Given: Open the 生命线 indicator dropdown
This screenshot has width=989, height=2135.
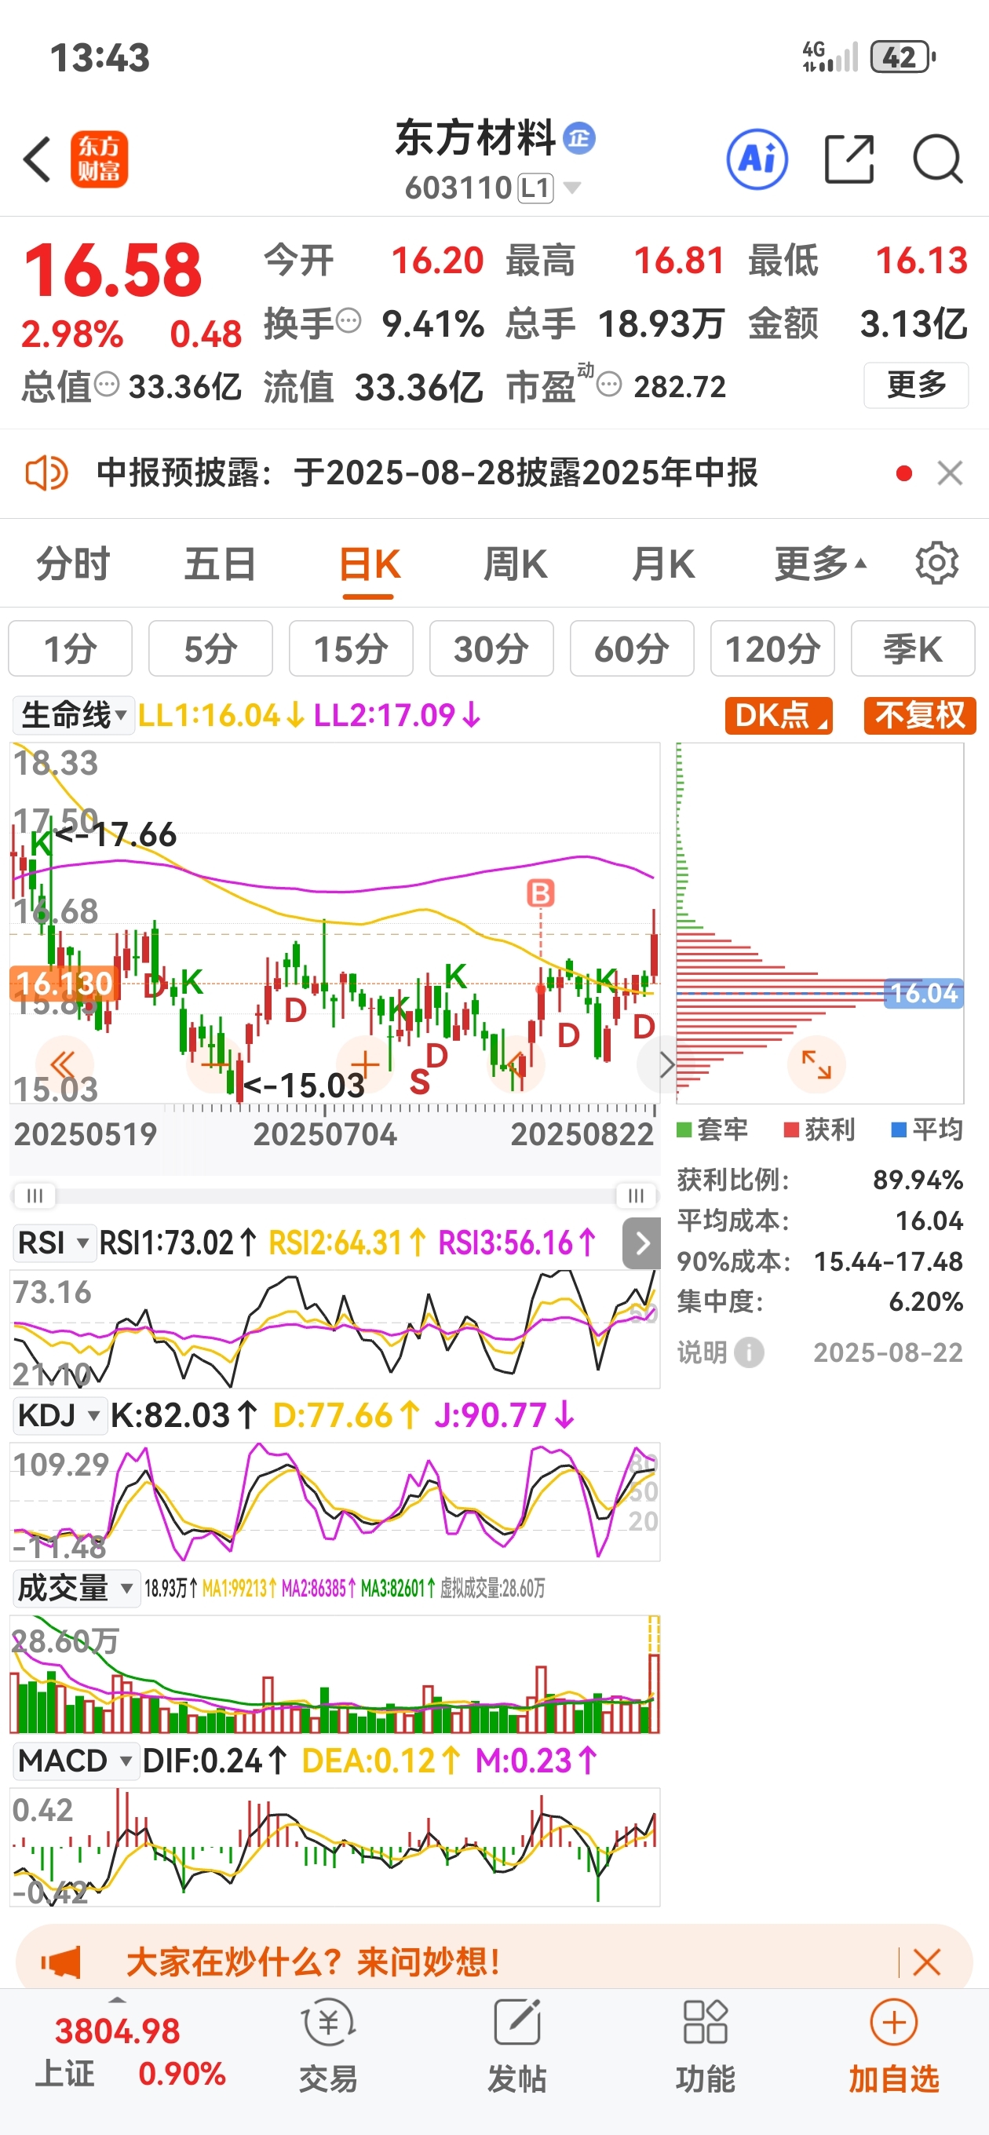Looking at the screenshot, I should click(73, 714).
